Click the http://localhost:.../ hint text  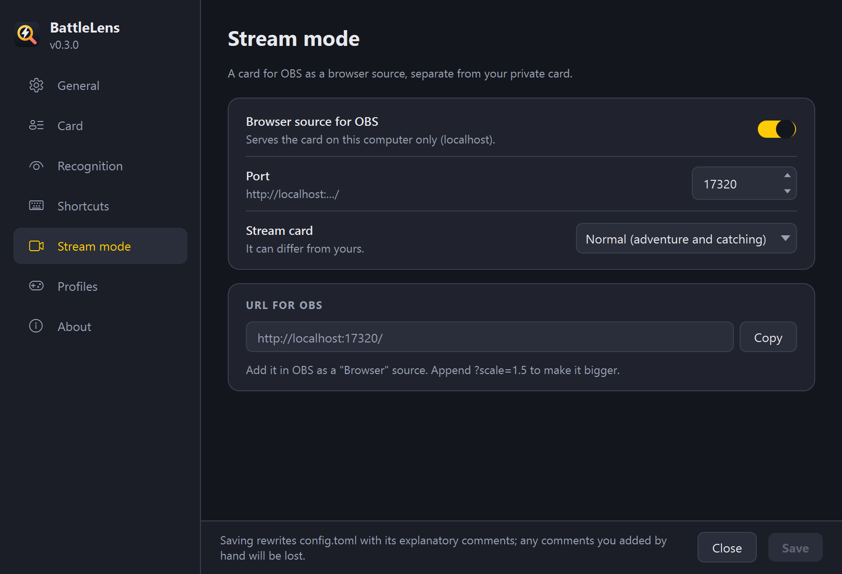click(292, 194)
